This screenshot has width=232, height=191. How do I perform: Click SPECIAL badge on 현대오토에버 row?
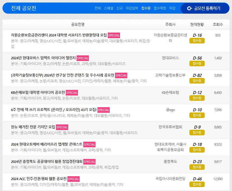tap(89, 145)
